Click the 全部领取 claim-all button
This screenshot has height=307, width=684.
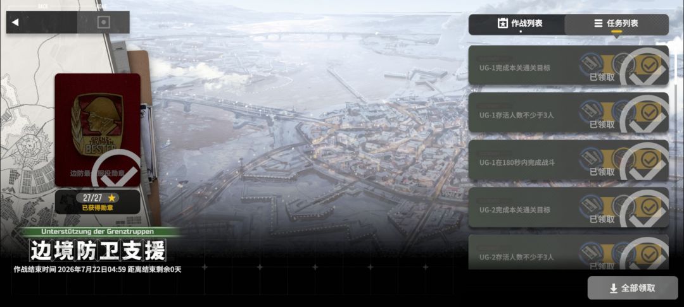[x=634, y=288]
